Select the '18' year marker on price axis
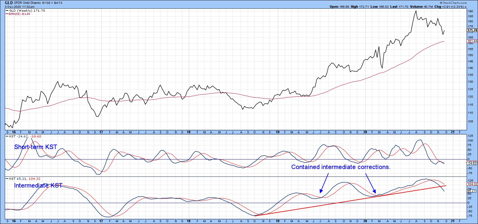Image resolution: width=478 pixels, height=224 pixels. point(189,132)
